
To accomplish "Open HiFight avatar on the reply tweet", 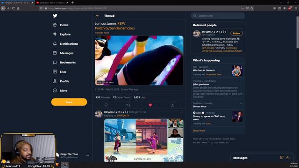I will coord(99,114).
